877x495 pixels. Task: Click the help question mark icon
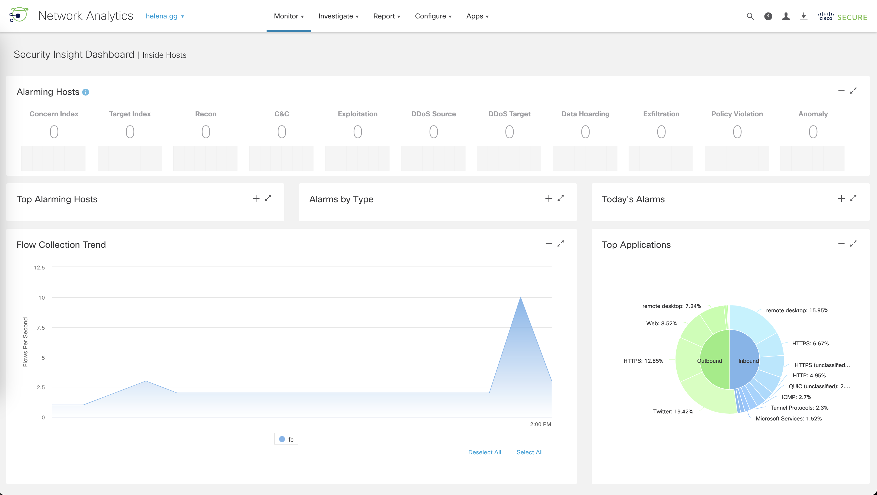(x=768, y=16)
